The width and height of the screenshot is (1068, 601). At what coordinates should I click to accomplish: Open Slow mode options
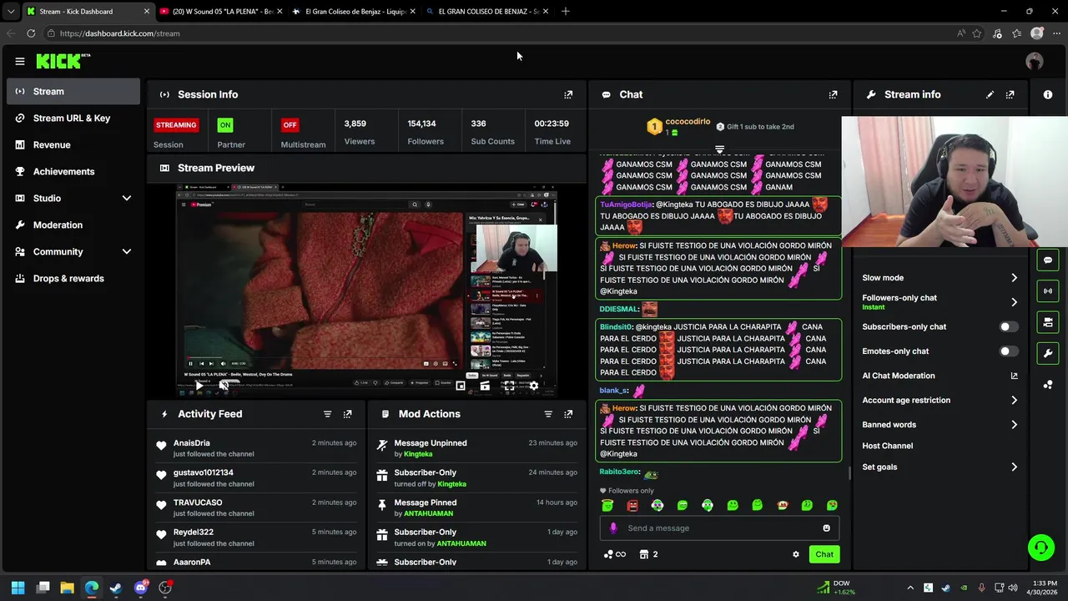click(940, 278)
